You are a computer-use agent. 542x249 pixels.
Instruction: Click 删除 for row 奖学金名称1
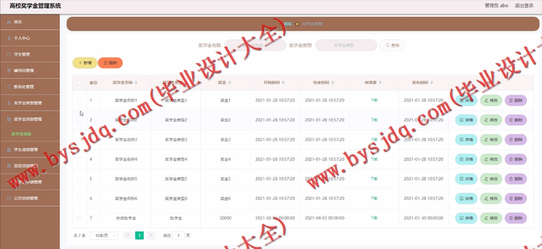pos(515,101)
